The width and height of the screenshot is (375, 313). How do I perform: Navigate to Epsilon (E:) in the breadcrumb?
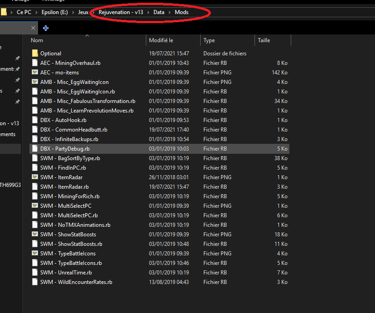tap(55, 12)
